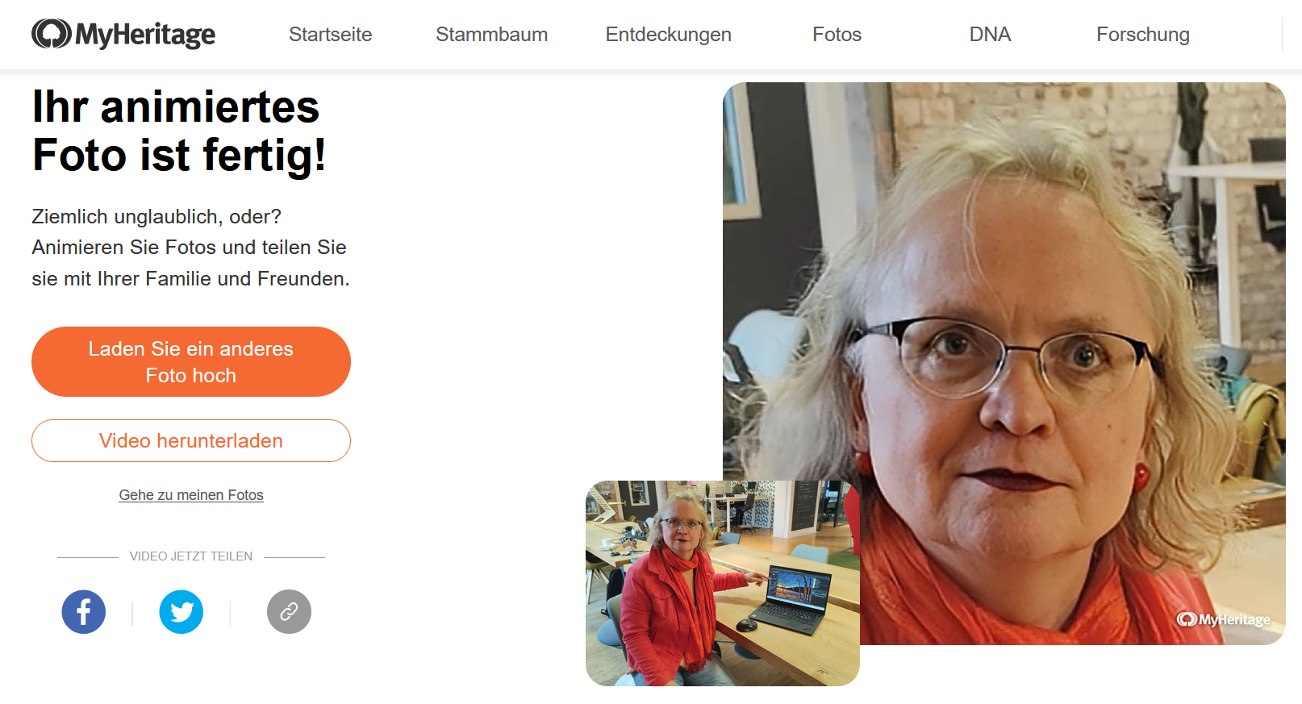Click the original photo thumbnail with laptop

pos(723,583)
